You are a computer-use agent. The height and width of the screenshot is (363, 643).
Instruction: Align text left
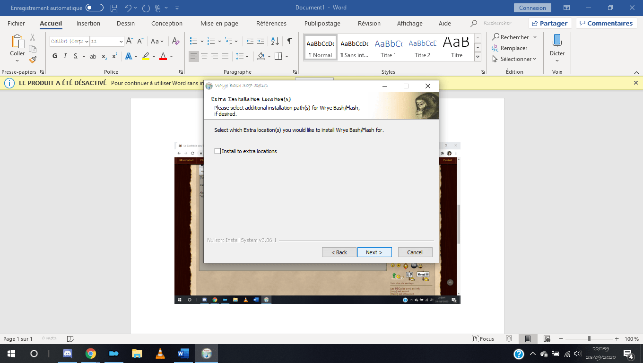(x=194, y=56)
